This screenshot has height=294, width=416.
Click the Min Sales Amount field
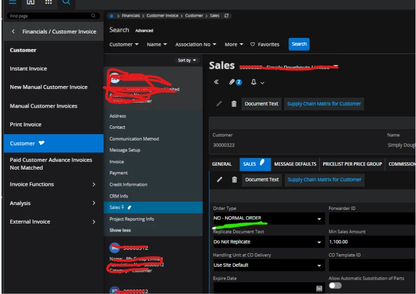click(x=372, y=242)
